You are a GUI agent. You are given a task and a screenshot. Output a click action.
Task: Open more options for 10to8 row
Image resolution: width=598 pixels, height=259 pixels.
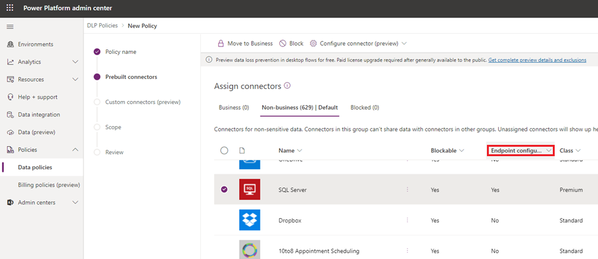[x=407, y=251]
